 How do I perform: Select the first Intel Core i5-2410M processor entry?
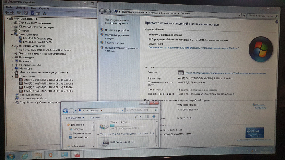tap(48, 80)
